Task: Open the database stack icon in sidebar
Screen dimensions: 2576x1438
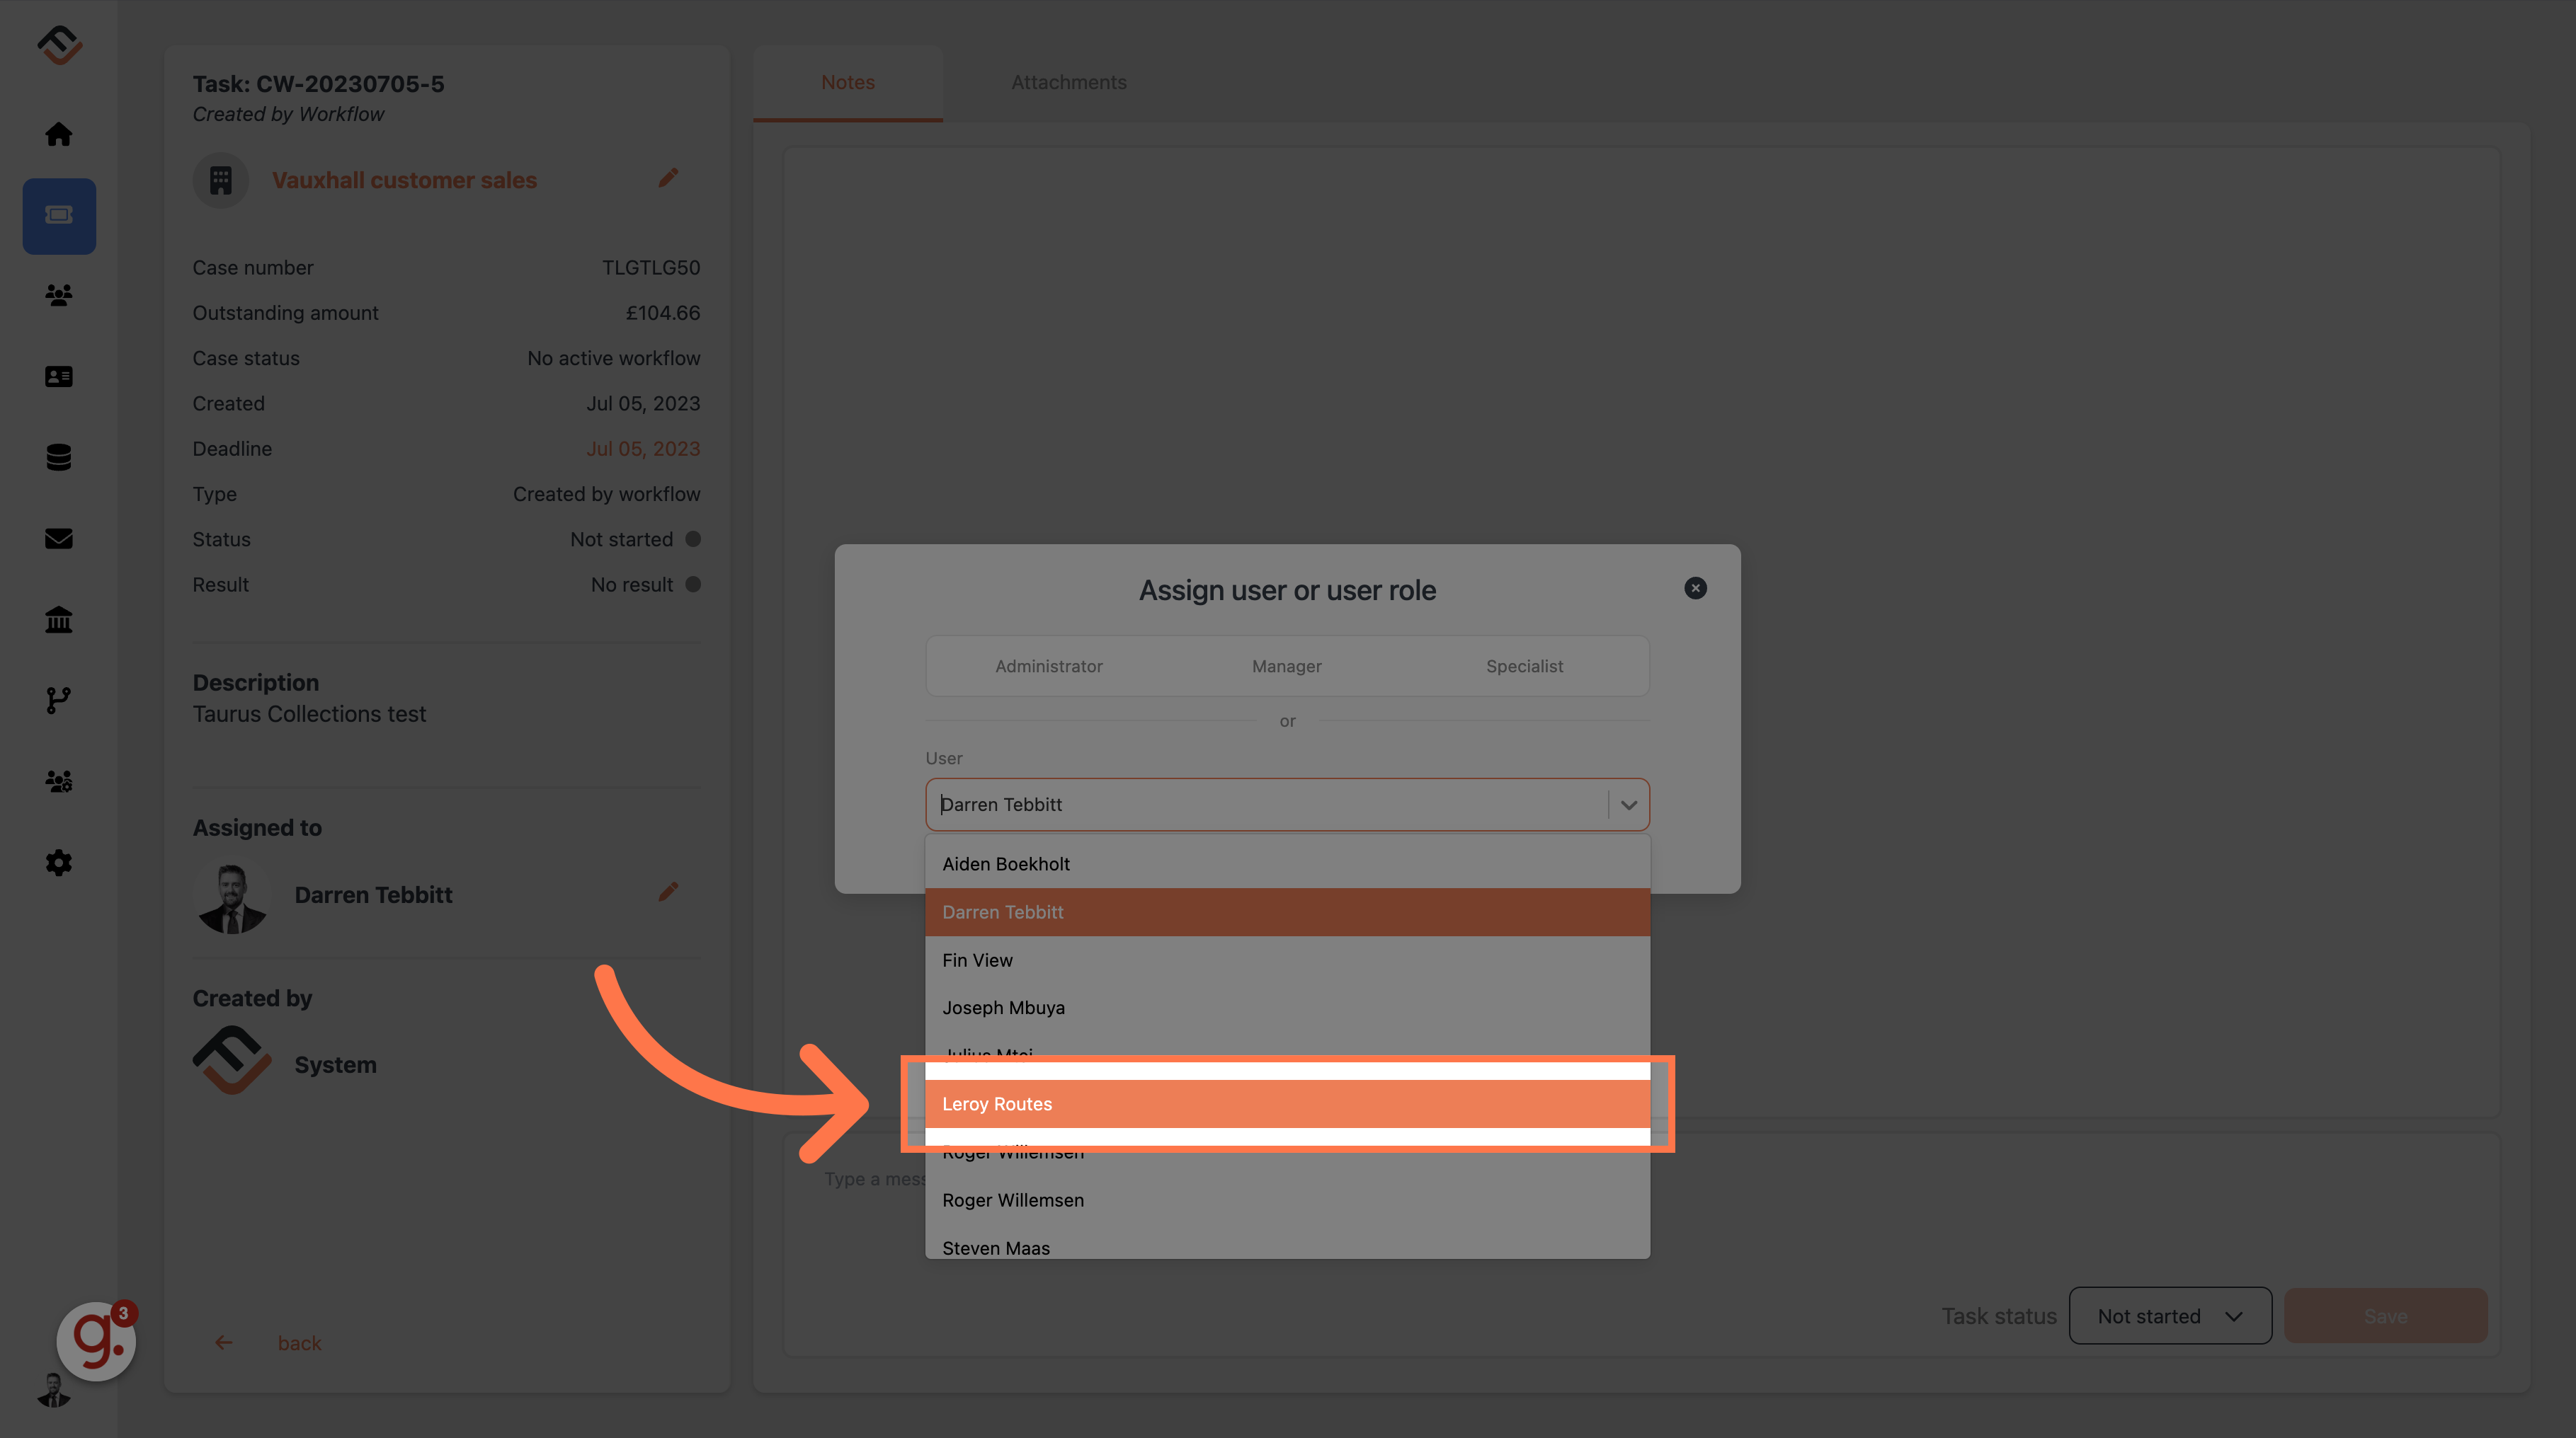Action: (x=59, y=458)
